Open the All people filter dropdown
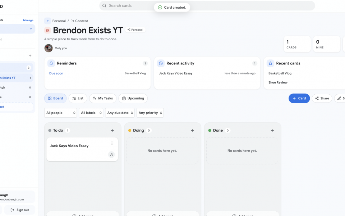The image size is (345, 216). click(60, 113)
